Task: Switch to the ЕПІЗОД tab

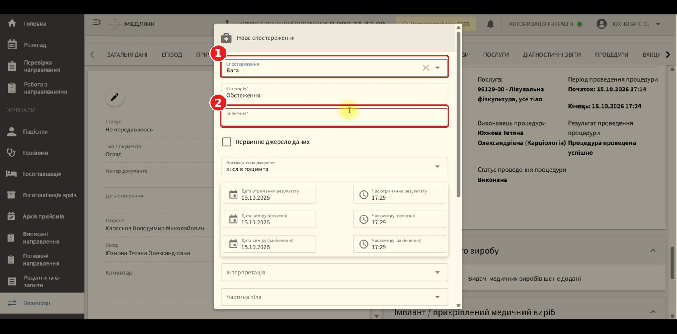Action: [x=172, y=55]
